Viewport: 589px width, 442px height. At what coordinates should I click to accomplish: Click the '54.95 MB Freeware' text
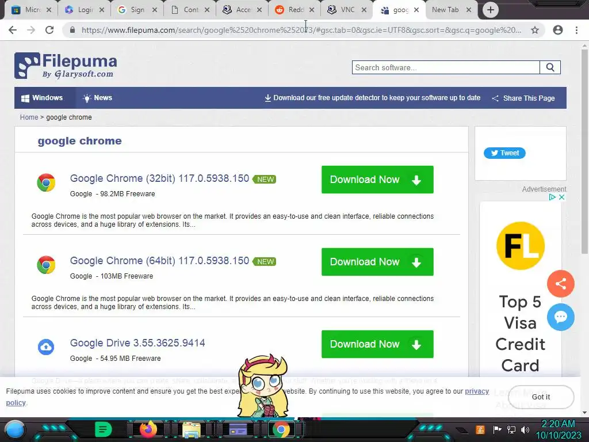(x=131, y=359)
